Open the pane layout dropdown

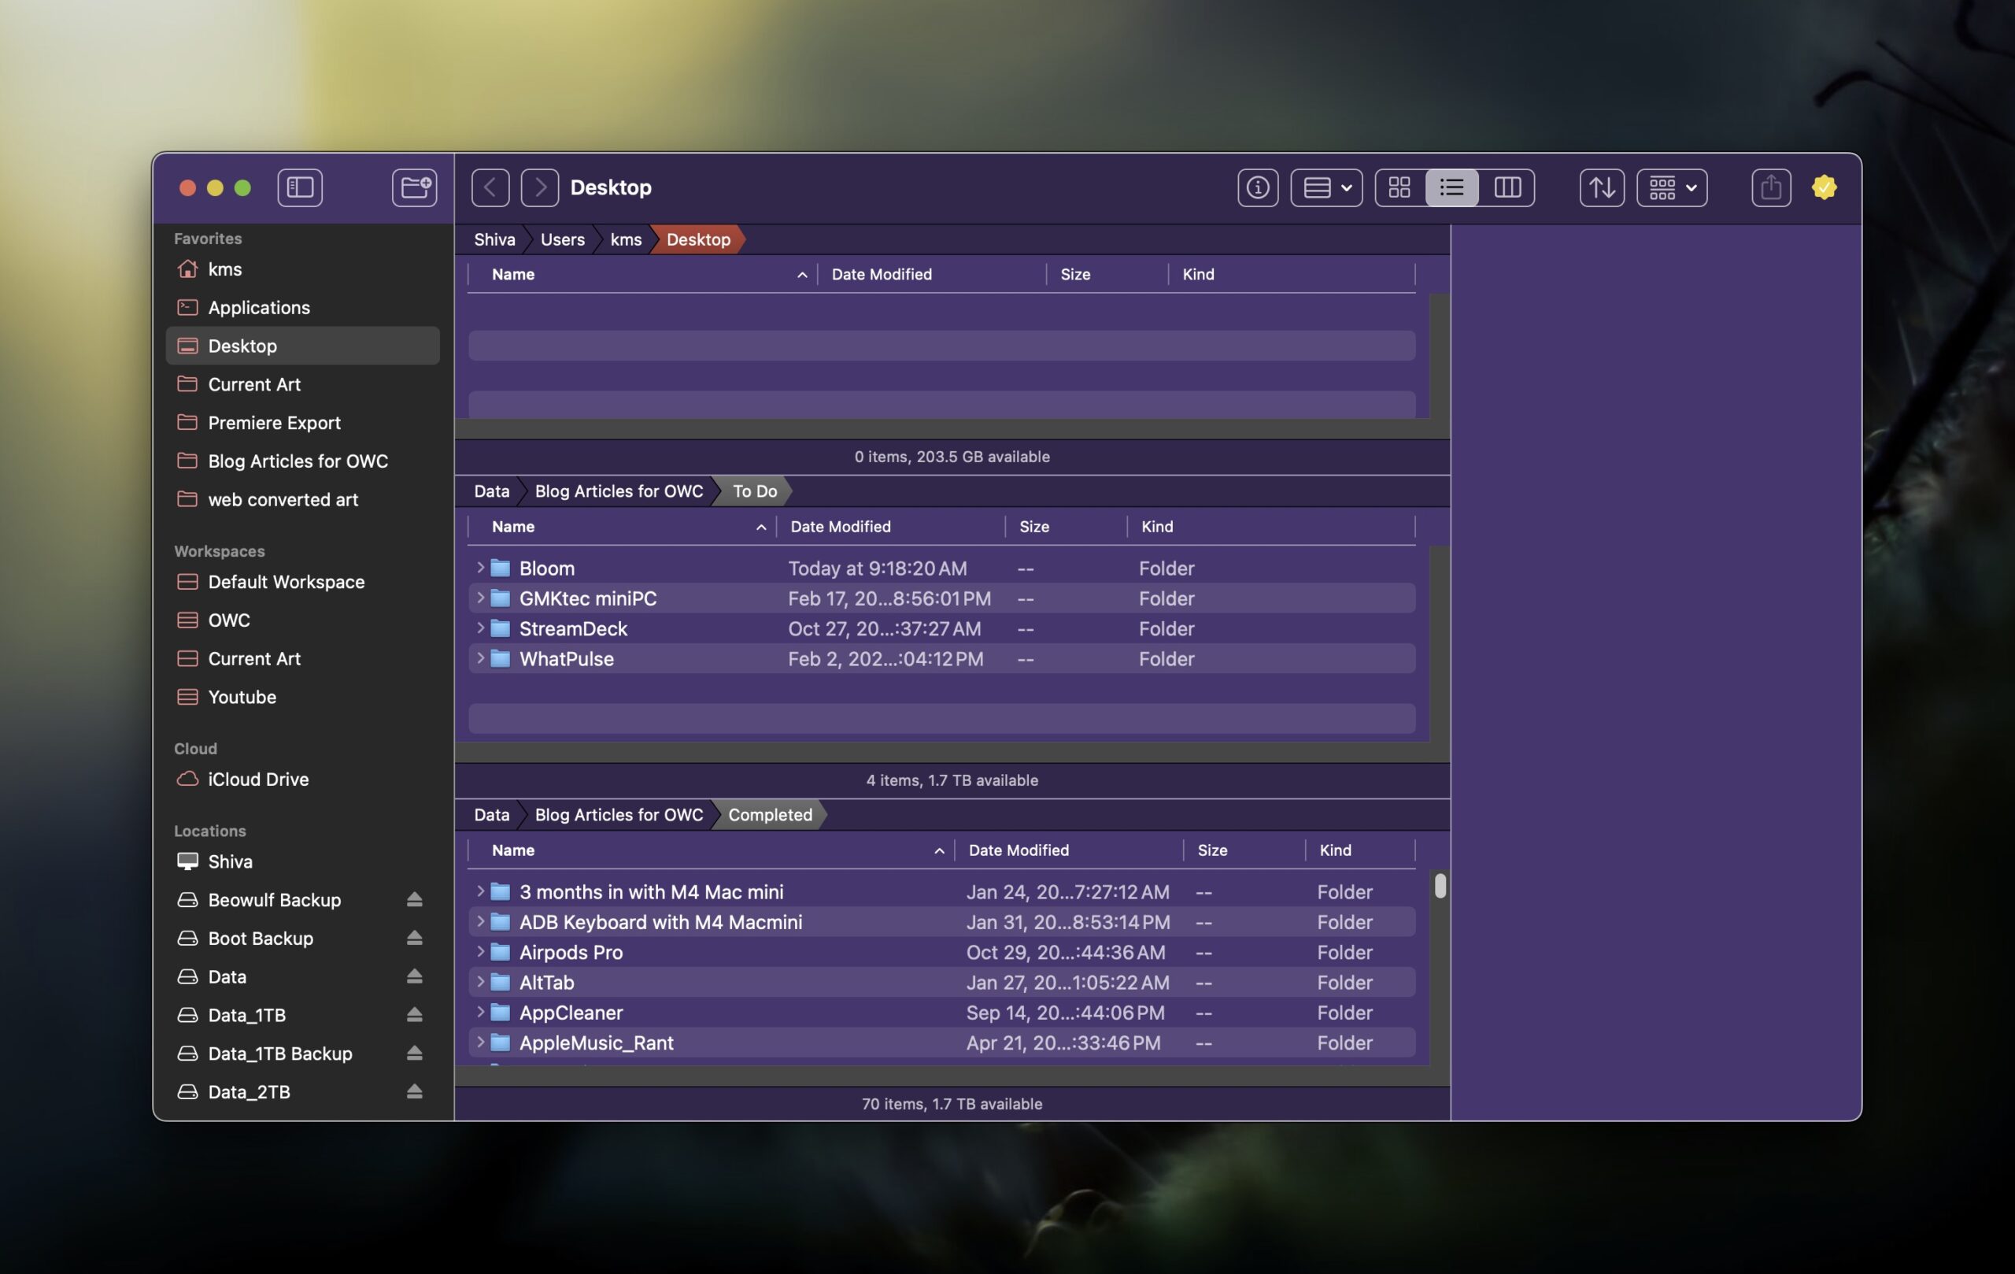1326,187
